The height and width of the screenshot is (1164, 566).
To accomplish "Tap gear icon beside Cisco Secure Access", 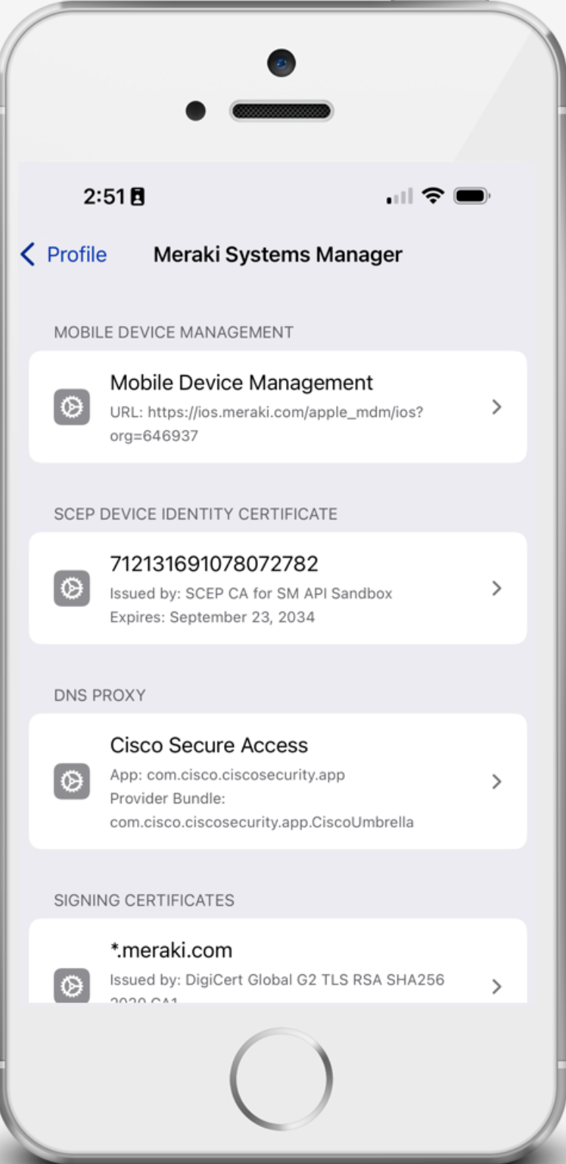I will click(71, 781).
